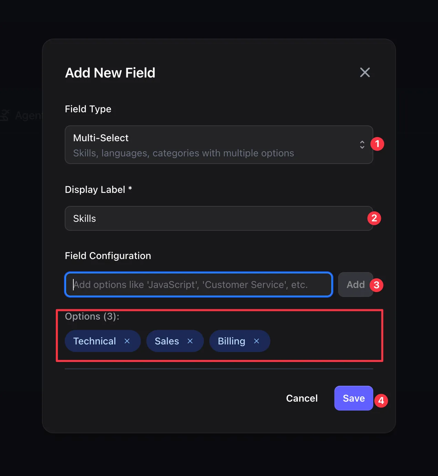Click the red badge numbered 4

click(x=381, y=401)
